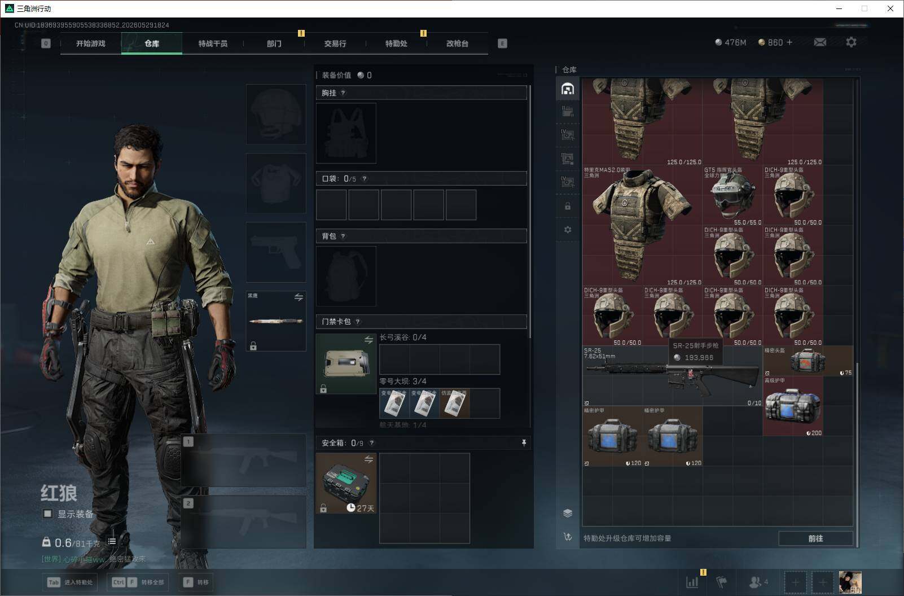Click primary weapon slot 2
Image resolution: width=904 pixels, height=596 pixels.
(x=243, y=522)
